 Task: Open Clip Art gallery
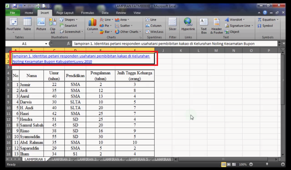pos(52,26)
